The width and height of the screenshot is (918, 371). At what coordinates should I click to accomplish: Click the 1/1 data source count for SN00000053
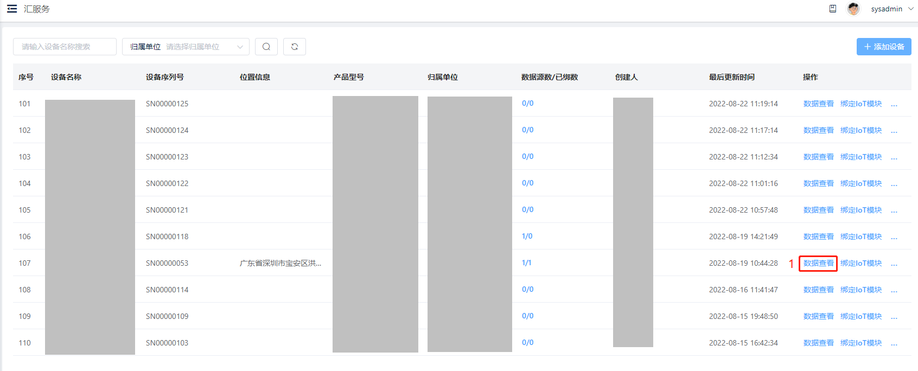click(x=526, y=263)
